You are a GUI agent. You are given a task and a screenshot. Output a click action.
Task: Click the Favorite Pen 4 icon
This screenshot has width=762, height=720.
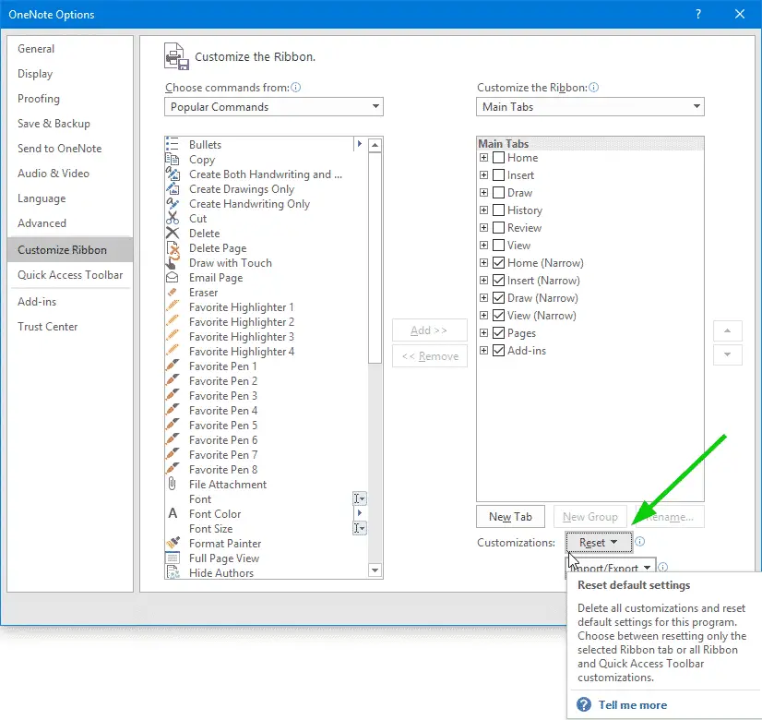tap(173, 411)
